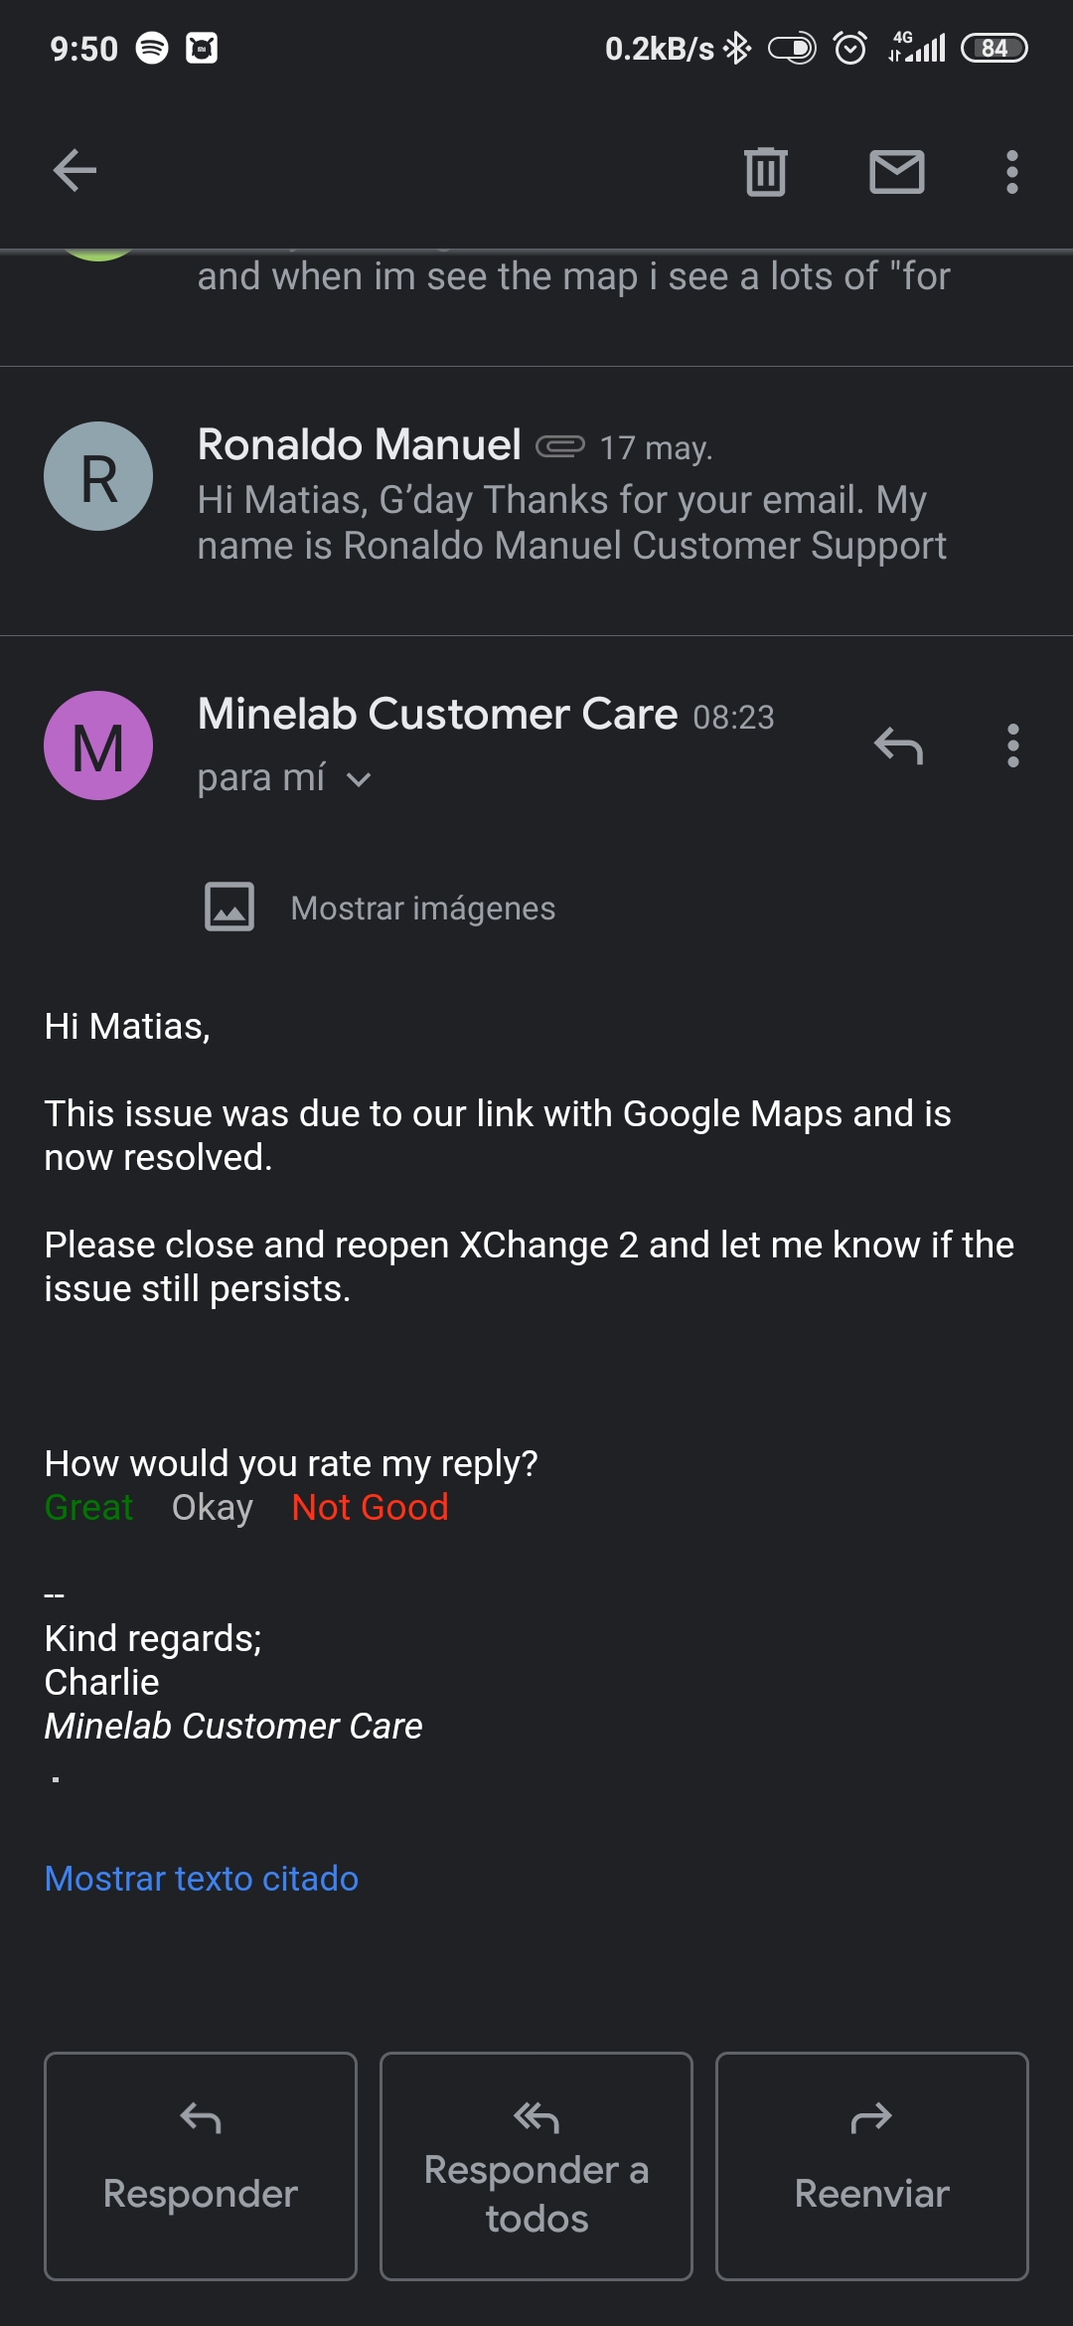Tap Ronaldo Manuel's R avatar
Viewport: 1073px width, 2326px height.
point(98,476)
